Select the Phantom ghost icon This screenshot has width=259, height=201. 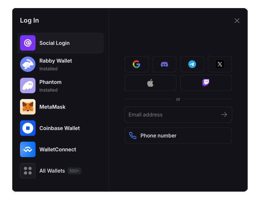(x=28, y=85)
